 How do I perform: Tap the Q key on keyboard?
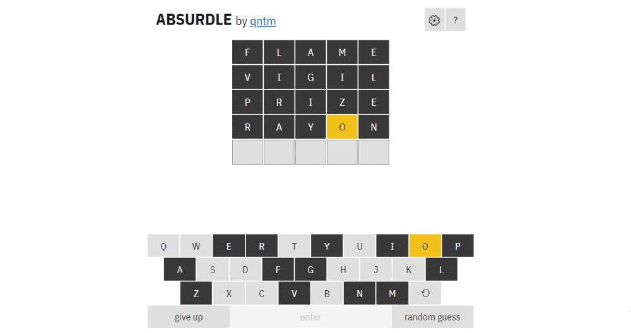163,246
